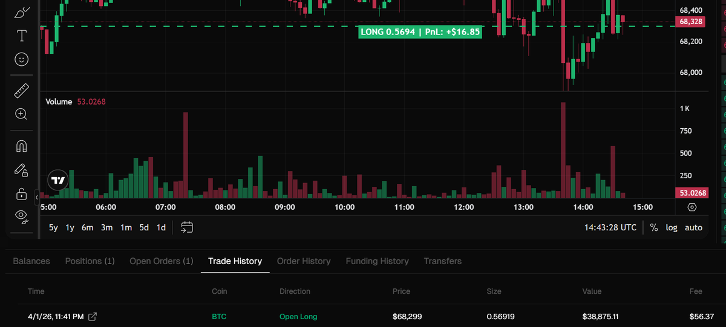726x327 pixels.
Task: Click the Coin column header
Action: (220, 291)
